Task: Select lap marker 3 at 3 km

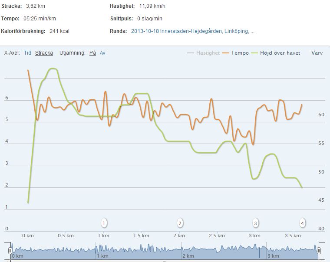Action: pyautogui.click(x=256, y=223)
